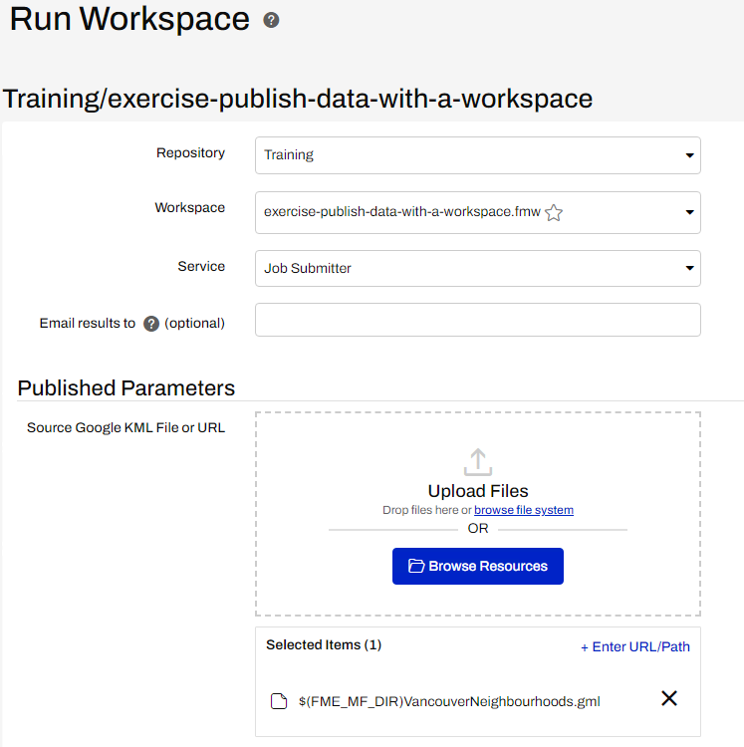
Task: Click the upload arrow icon
Action: click(x=478, y=461)
